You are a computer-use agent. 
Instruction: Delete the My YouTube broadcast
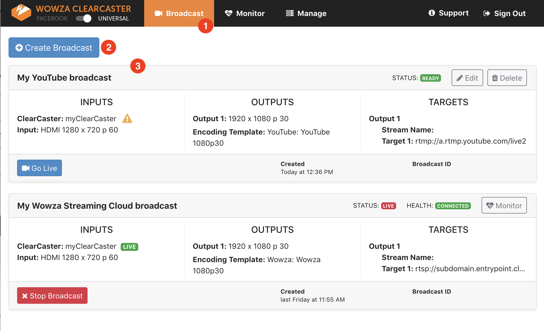coord(507,78)
